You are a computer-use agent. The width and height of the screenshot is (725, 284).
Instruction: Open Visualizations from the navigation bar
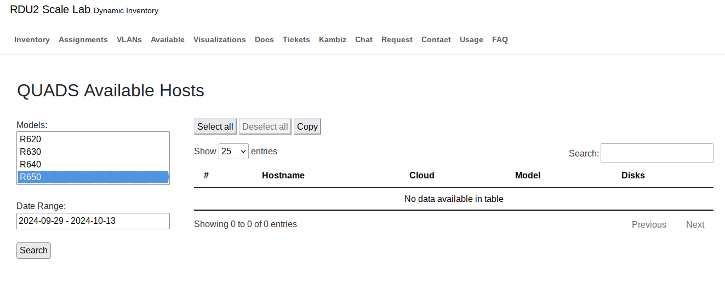click(220, 39)
